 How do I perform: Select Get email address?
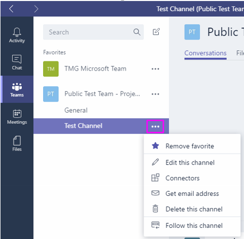pyautogui.click(x=192, y=193)
